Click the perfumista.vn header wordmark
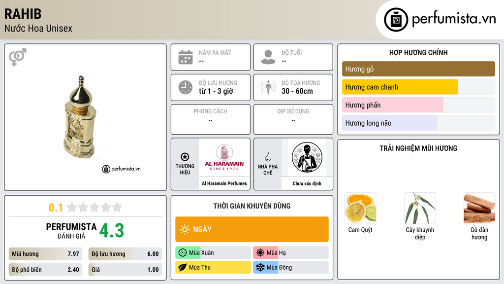This screenshot has height=284, width=504. pos(454,19)
